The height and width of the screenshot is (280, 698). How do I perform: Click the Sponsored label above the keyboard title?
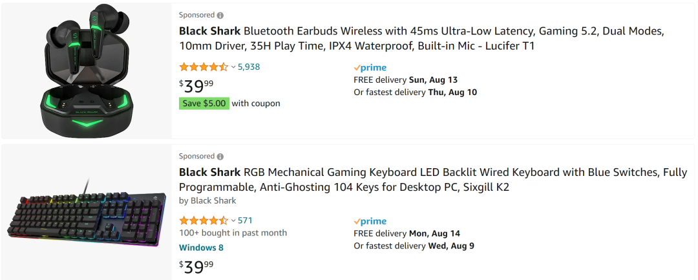click(x=196, y=156)
